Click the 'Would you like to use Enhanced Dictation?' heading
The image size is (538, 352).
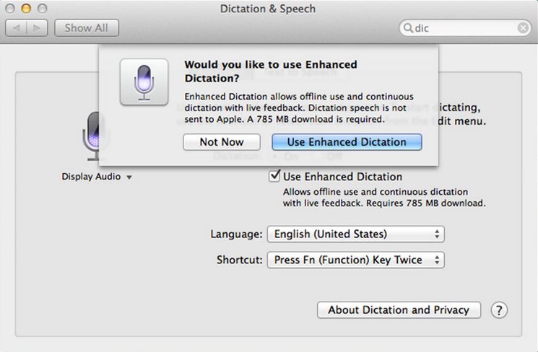tap(271, 71)
